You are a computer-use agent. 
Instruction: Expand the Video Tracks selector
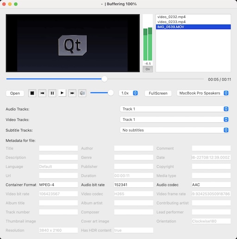175,119
